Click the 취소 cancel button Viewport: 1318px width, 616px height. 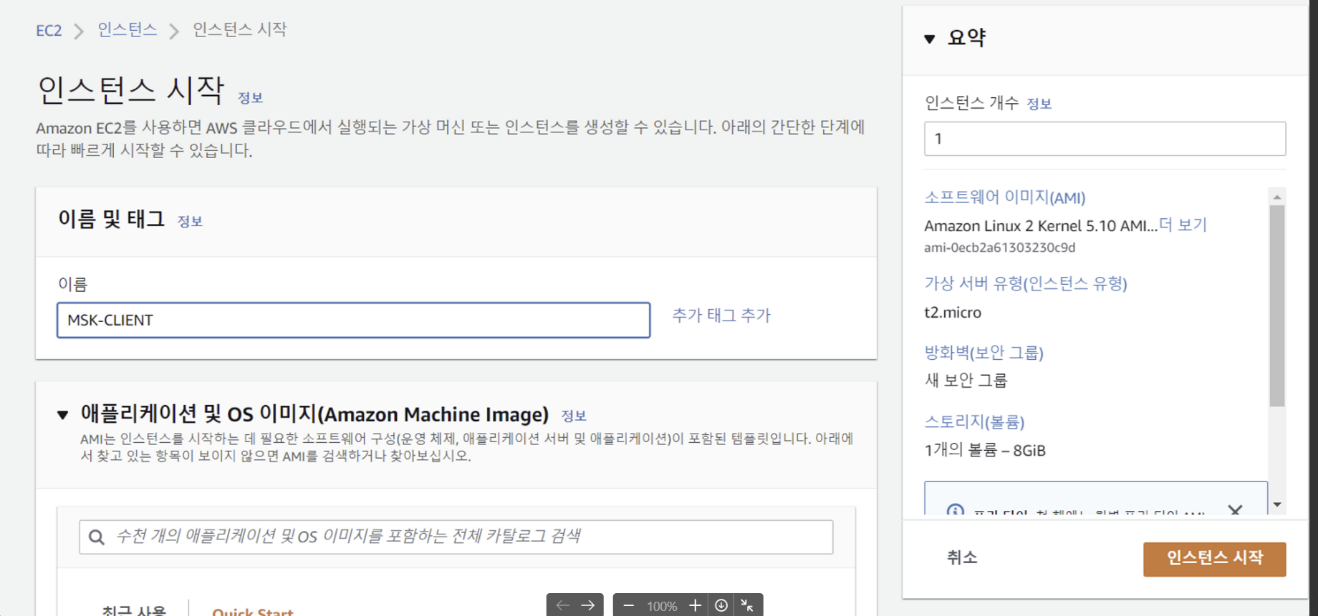pyautogui.click(x=961, y=558)
